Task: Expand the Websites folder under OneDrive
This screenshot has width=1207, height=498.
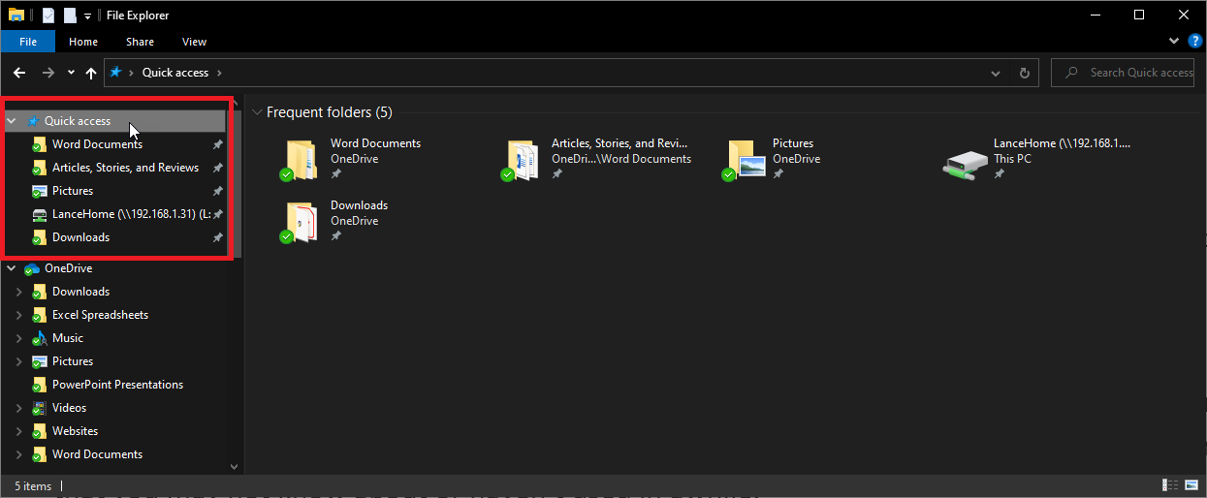Action: click(x=18, y=431)
